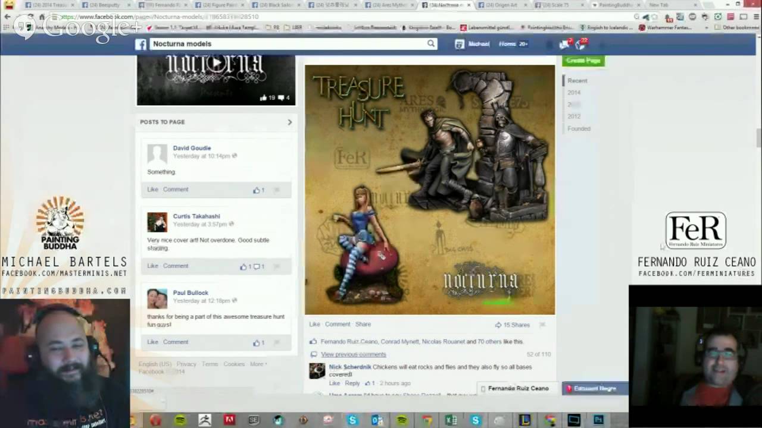Open the Adobe red icon in taskbar

pos(229,420)
